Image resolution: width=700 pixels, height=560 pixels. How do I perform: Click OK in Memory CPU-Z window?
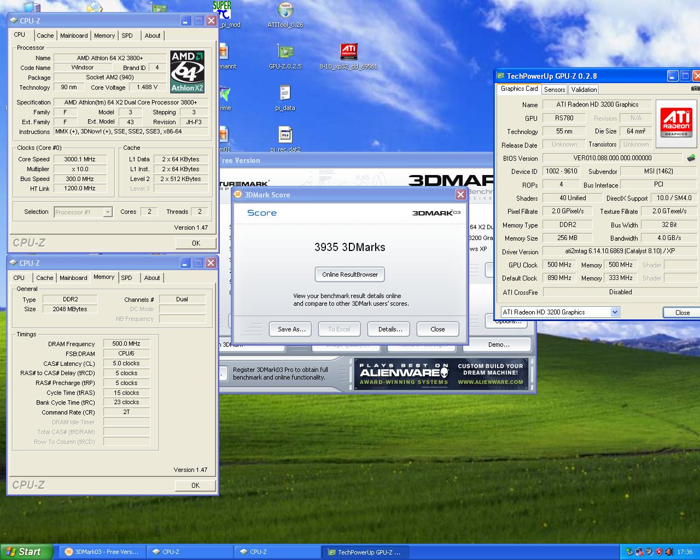coord(196,486)
